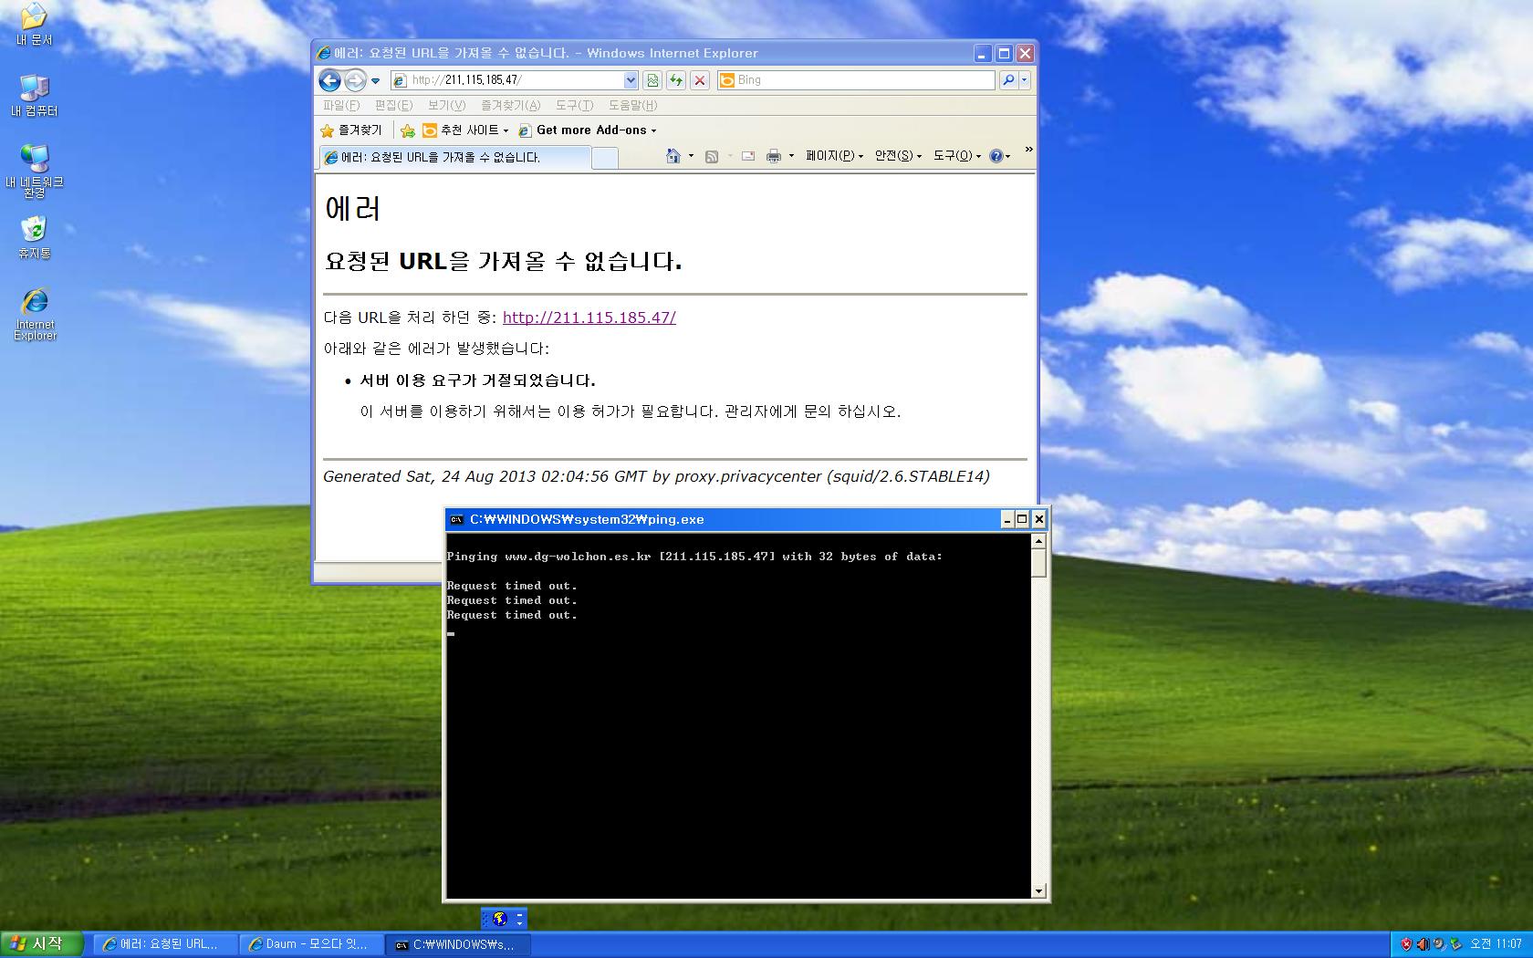
Task: Click the Read Mail icon
Action: tap(748, 156)
